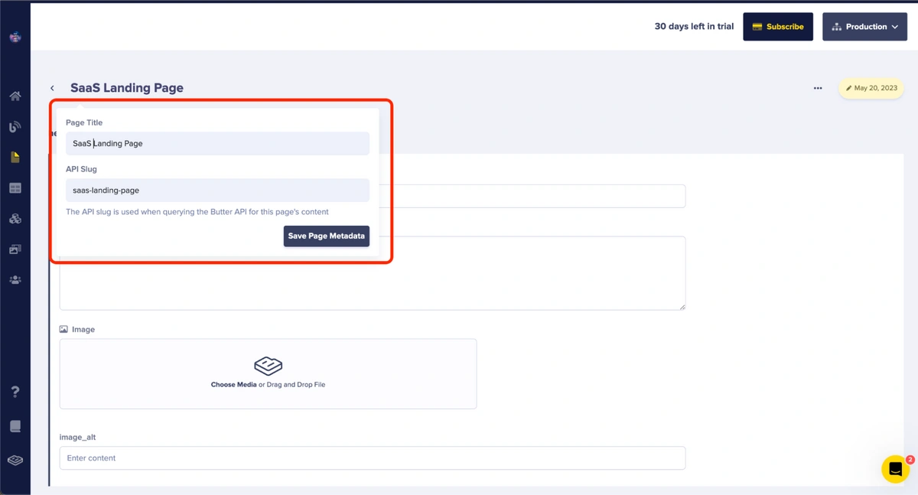Open the Home icon in the sidebar
The width and height of the screenshot is (918, 495).
[x=15, y=96]
